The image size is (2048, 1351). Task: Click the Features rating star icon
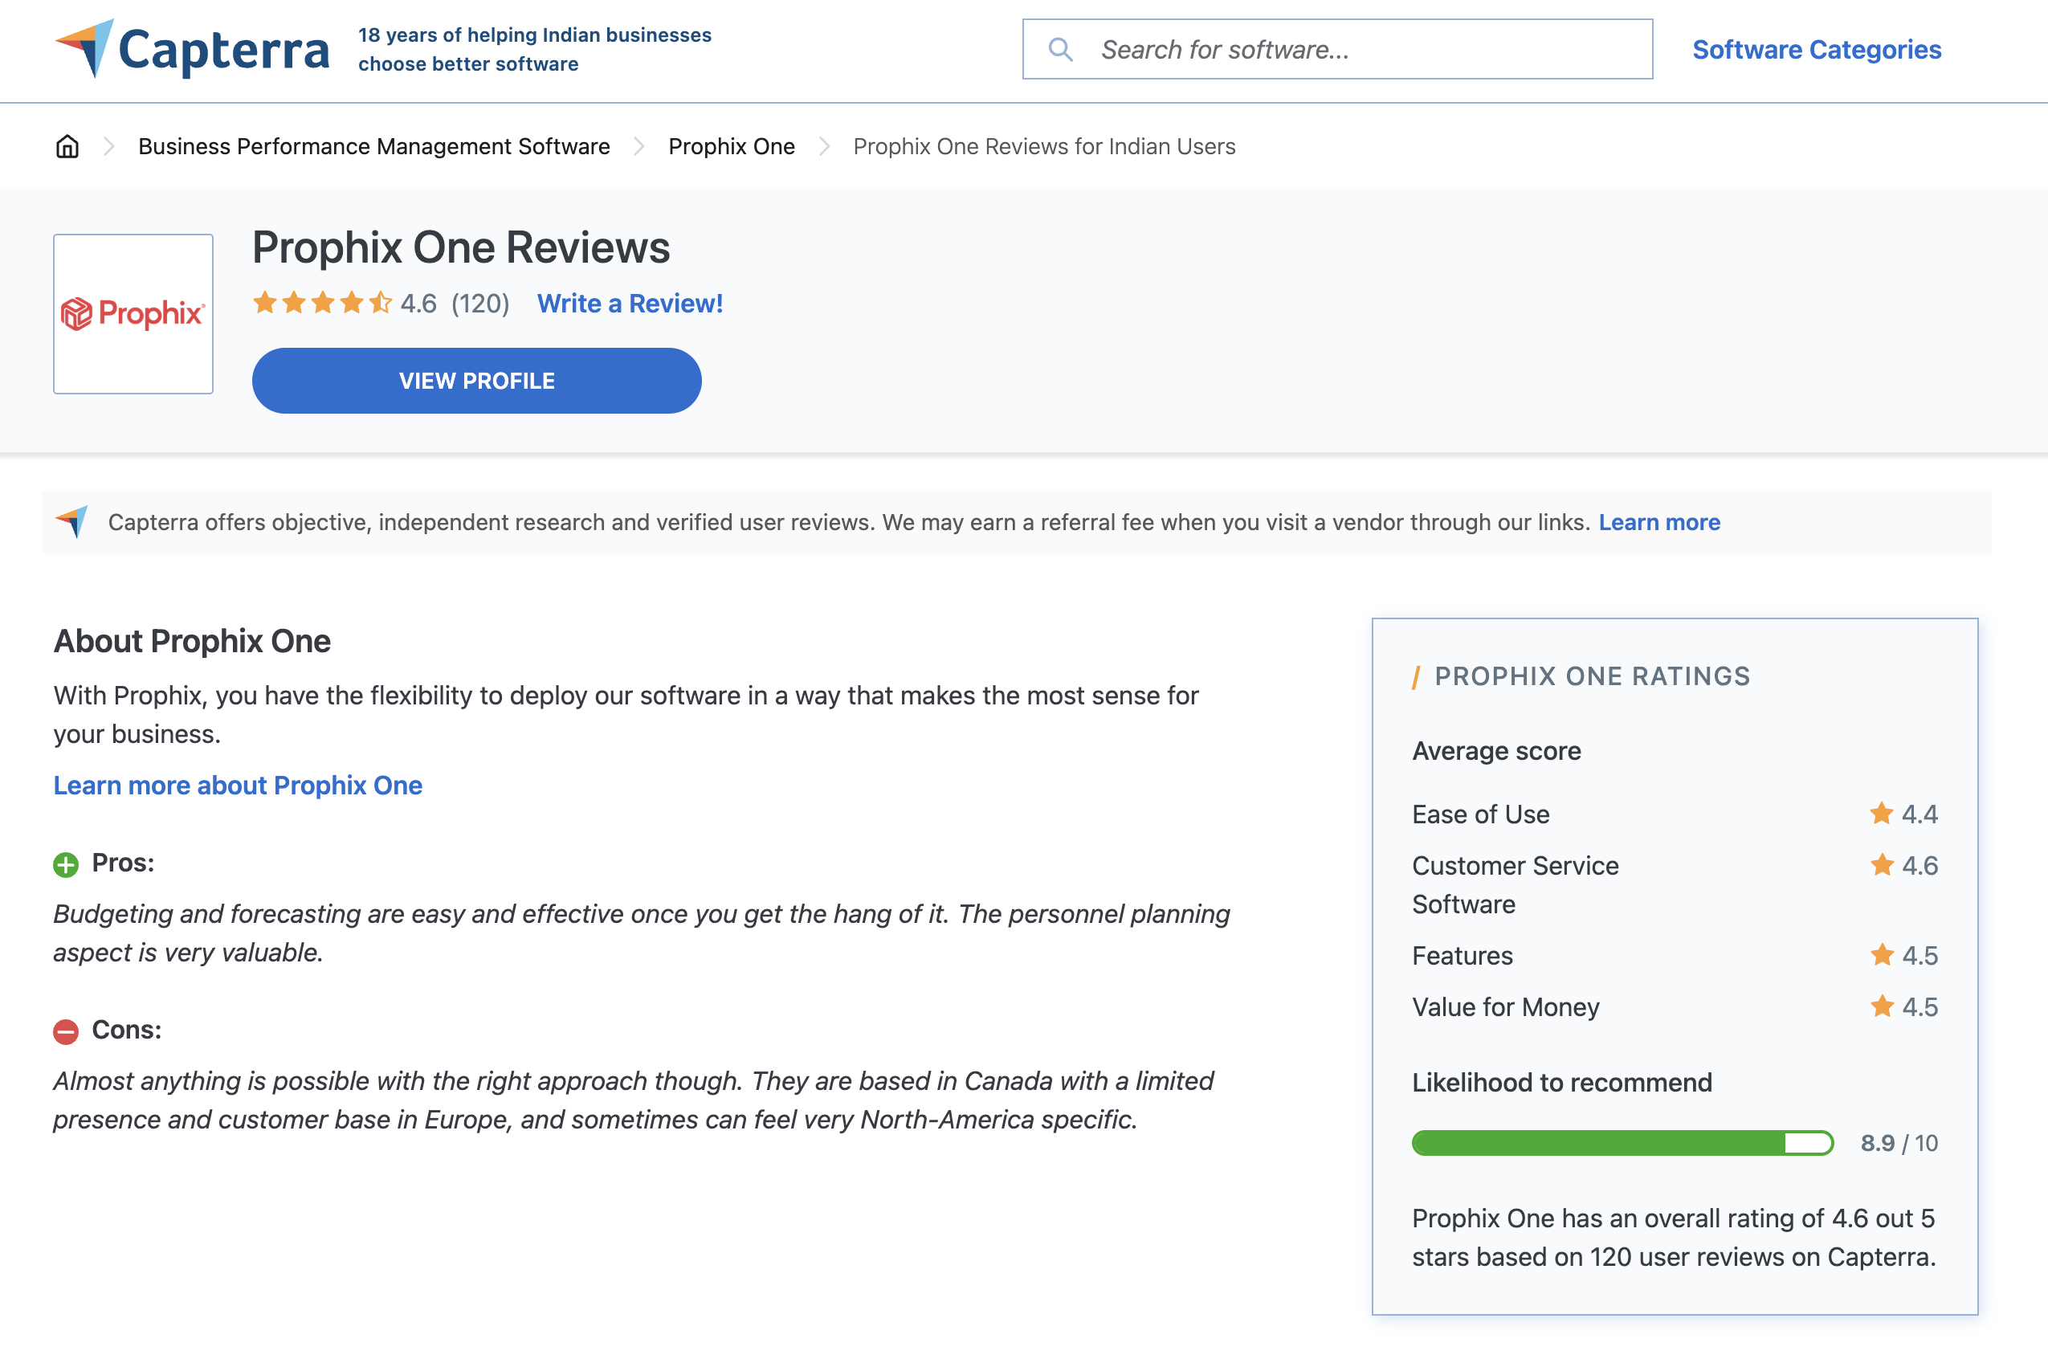tap(1882, 955)
